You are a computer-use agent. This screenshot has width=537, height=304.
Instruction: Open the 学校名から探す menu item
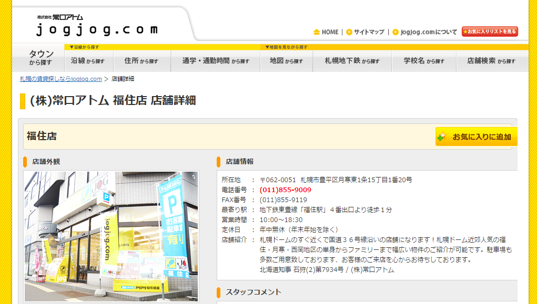[424, 61]
